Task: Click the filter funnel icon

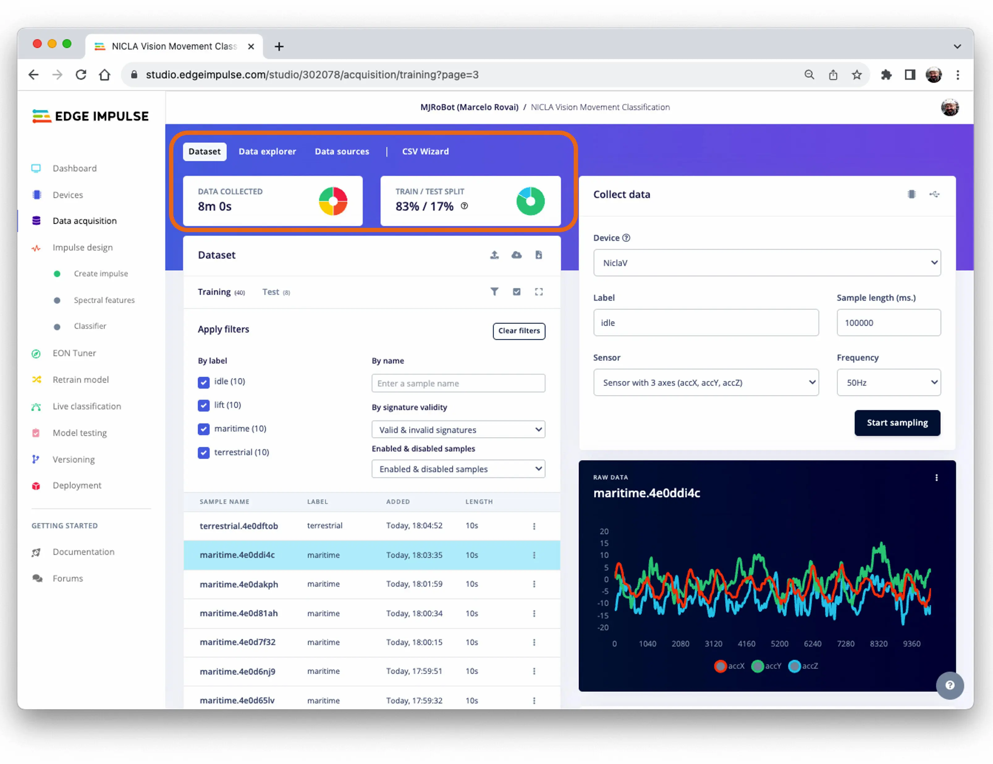Action: pos(494,292)
